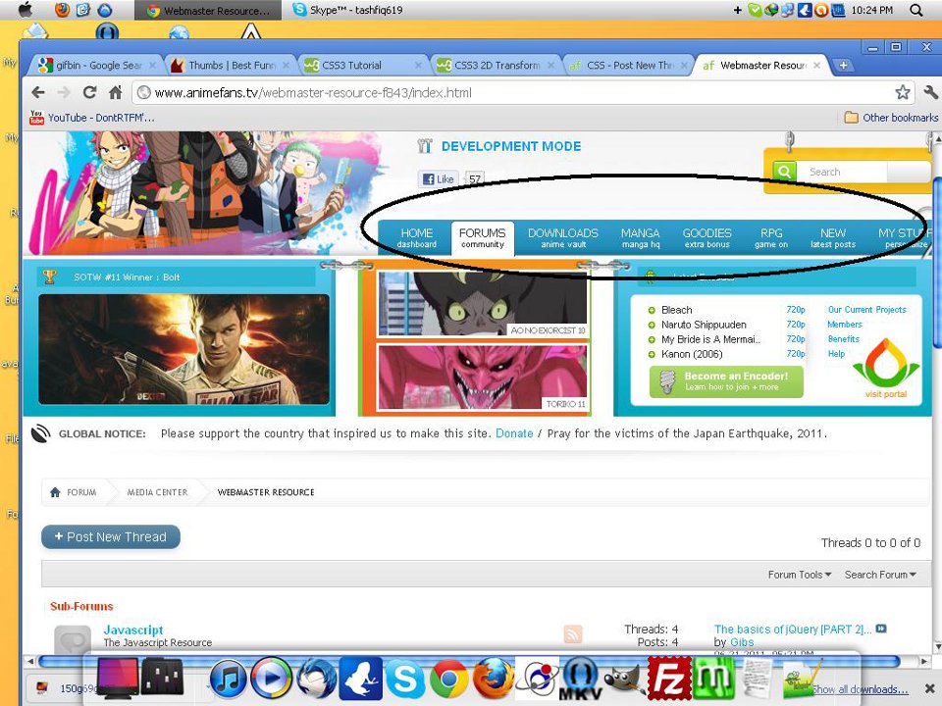The height and width of the screenshot is (706, 942).
Task: Open Chrome wrench settings menu
Action: (x=930, y=92)
